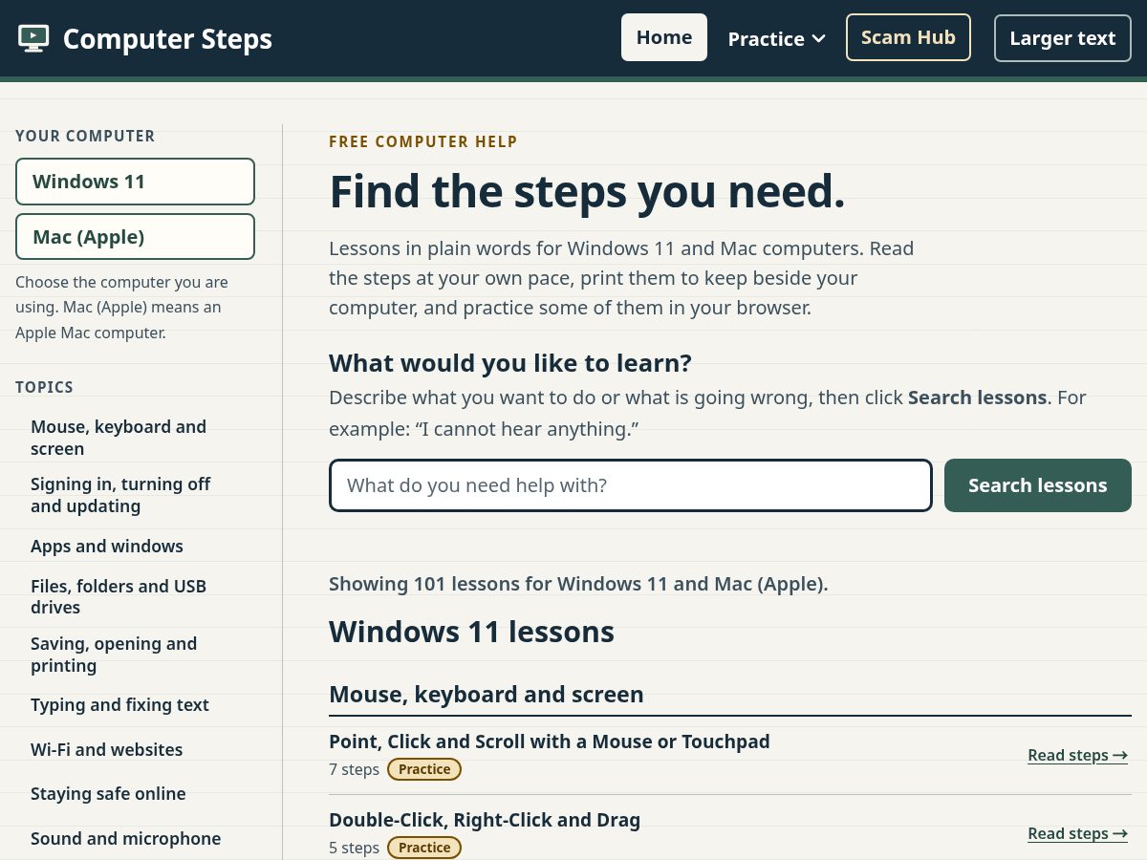The image size is (1147, 860).
Task: Open the Computer Steps site title link
Action: (167, 39)
